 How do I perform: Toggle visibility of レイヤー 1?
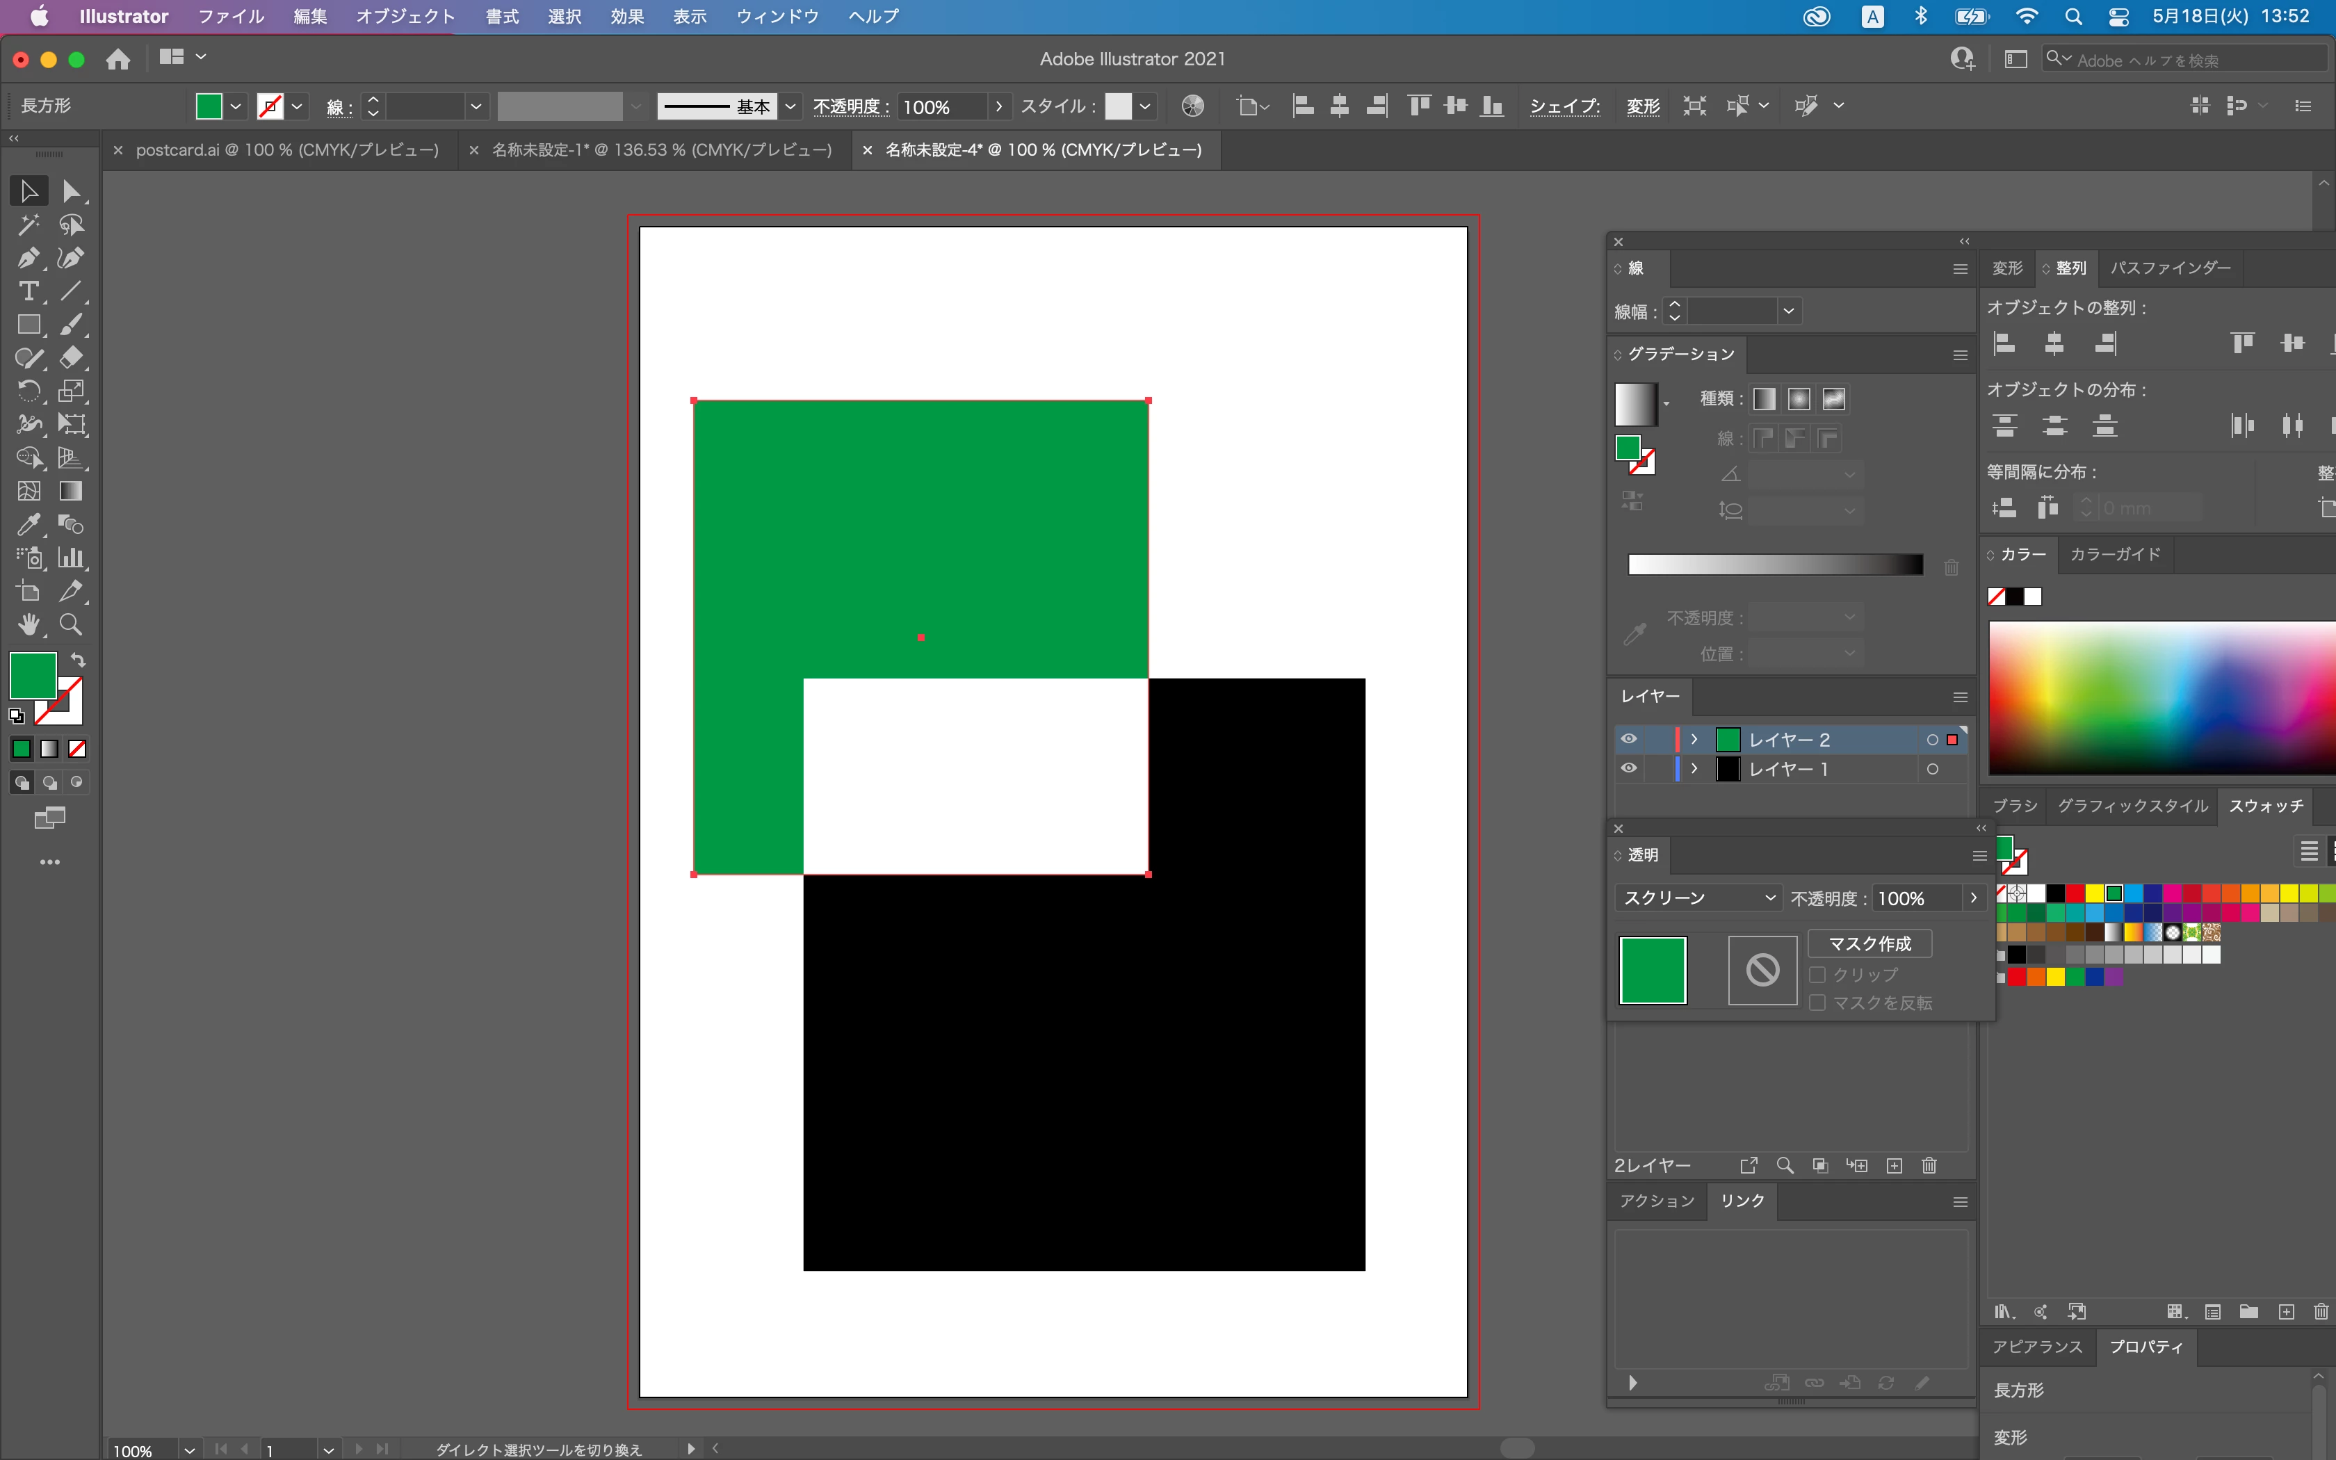(x=1628, y=769)
